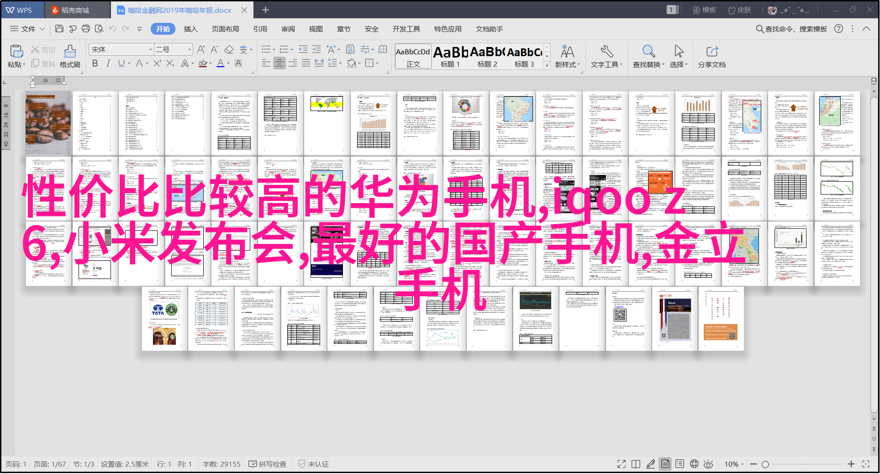Viewport: 880px width, 474px height.
Task: Click the Decrease Indent icon
Action: coord(303,49)
